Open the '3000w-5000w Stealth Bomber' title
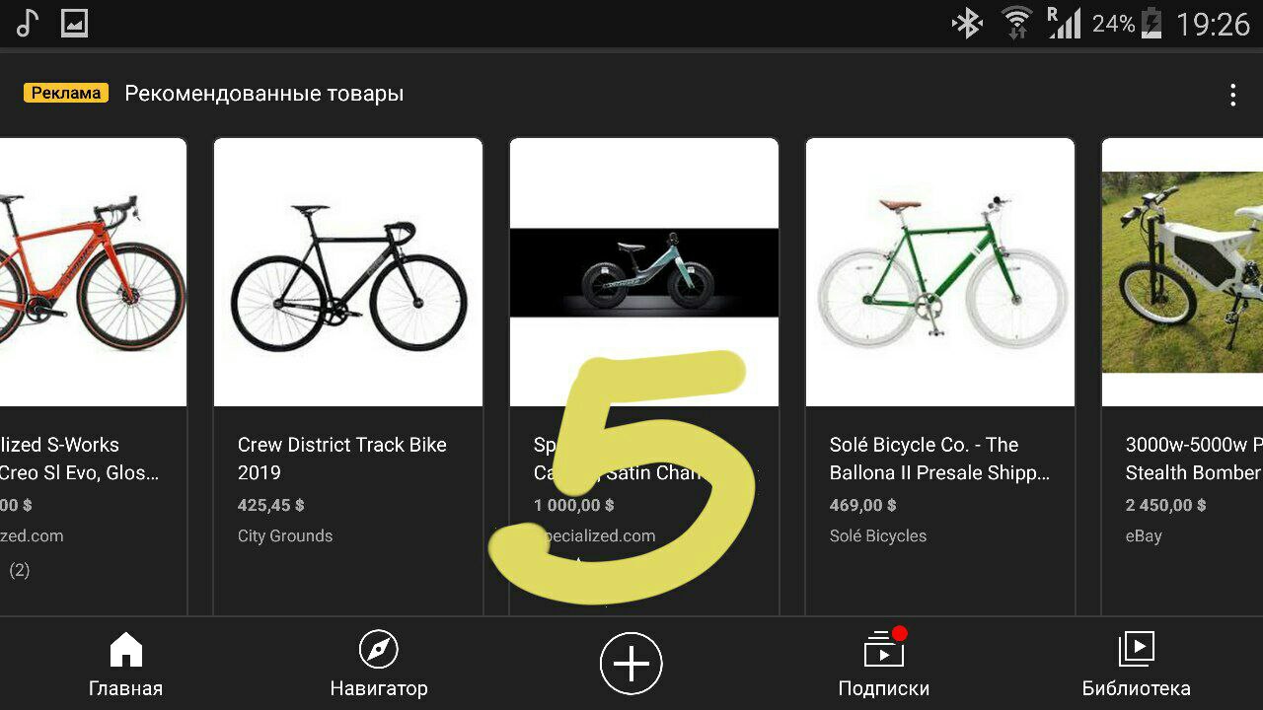 point(1194,459)
